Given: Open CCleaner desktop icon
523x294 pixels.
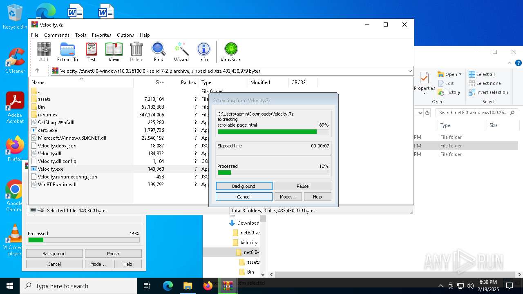Looking at the screenshot, I should (x=15, y=60).
